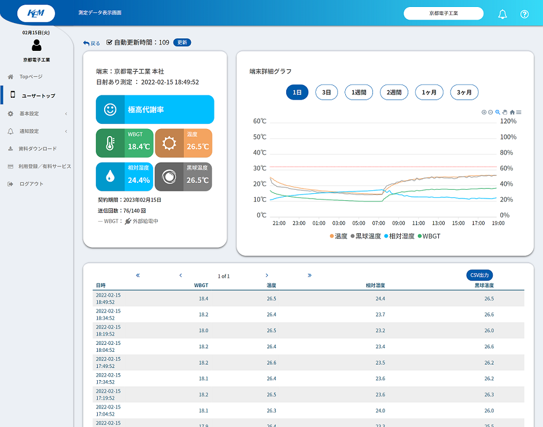The image size is (543, 427).
Task: Open the chart hamburger export menu
Action: 519,112
